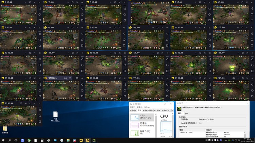Viewport: 255px width, 143px height.
Task: Open the Windows Start menu
Action: pos(3,140)
